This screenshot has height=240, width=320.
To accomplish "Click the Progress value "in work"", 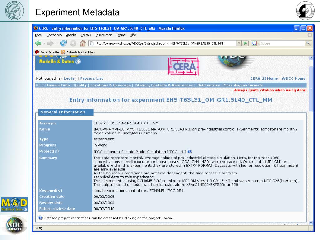I will click(100, 145).
